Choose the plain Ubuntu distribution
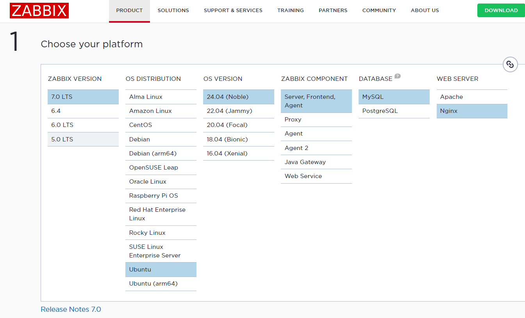 coord(161,270)
